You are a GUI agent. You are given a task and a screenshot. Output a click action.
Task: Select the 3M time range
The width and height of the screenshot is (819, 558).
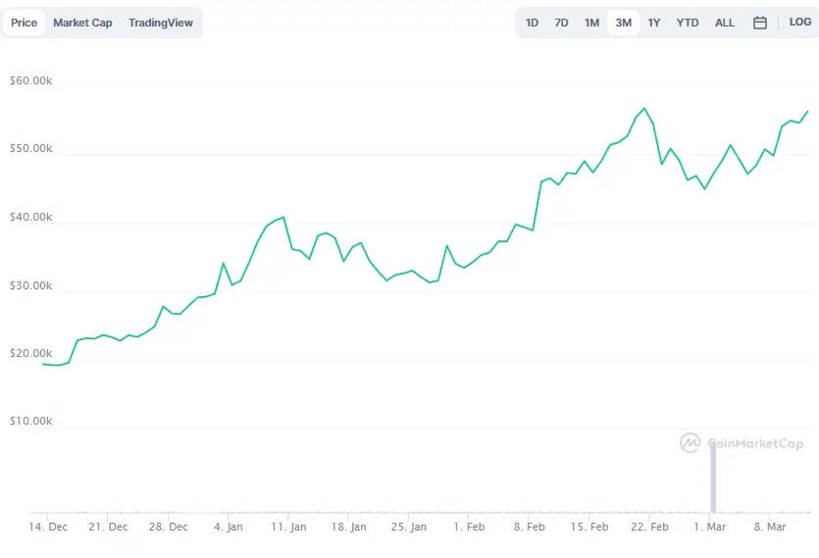(x=624, y=23)
